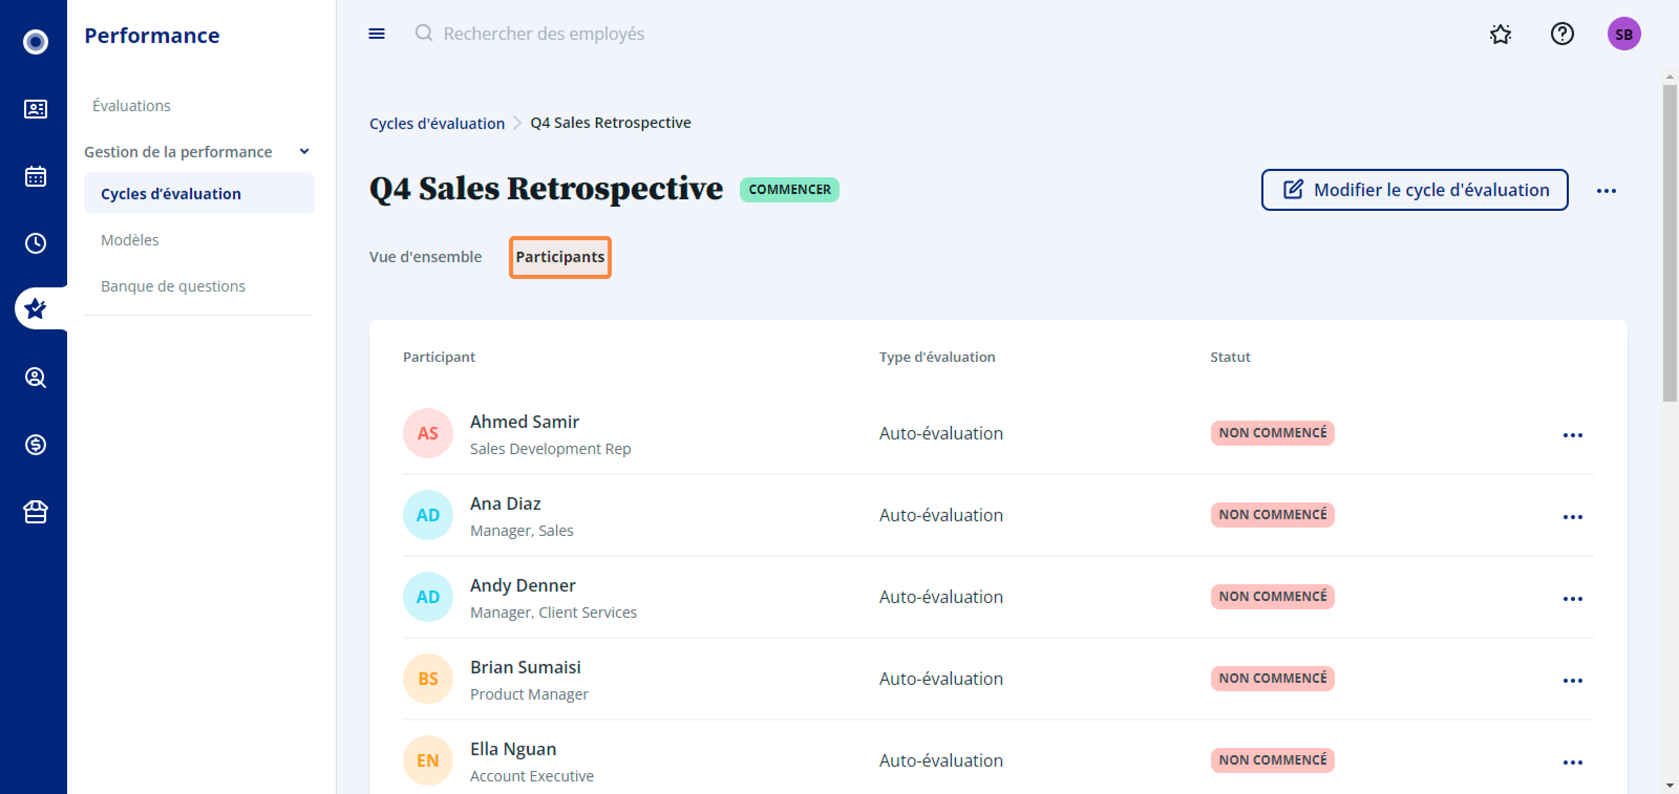
Task: Click Auto-évaluation in Ahmed Samir's row
Action: 941,433
